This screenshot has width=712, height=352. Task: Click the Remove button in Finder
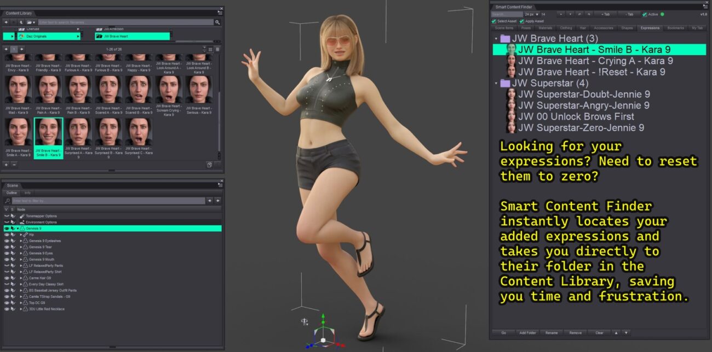pyautogui.click(x=575, y=332)
